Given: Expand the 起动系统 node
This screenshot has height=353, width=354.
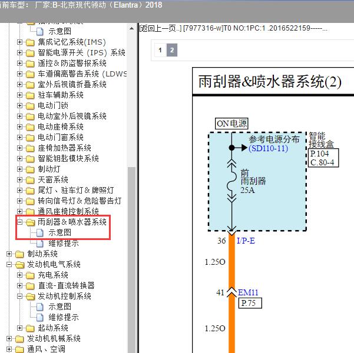Looking at the screenshot, I should (19, 328).
